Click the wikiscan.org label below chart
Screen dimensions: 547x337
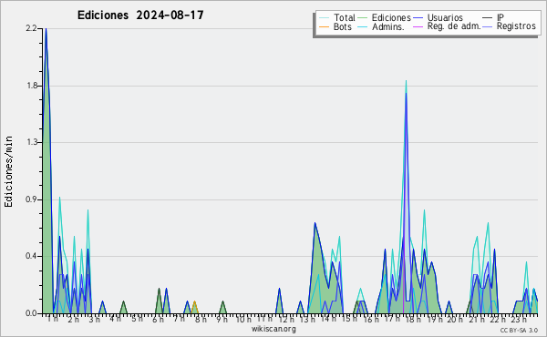coord(273,329)
